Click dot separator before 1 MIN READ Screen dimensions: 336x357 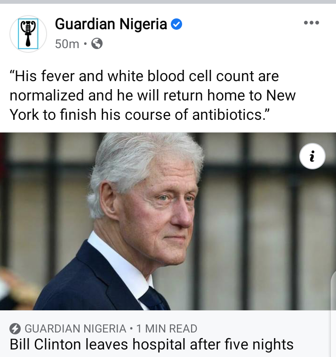[x=131, y=329]
